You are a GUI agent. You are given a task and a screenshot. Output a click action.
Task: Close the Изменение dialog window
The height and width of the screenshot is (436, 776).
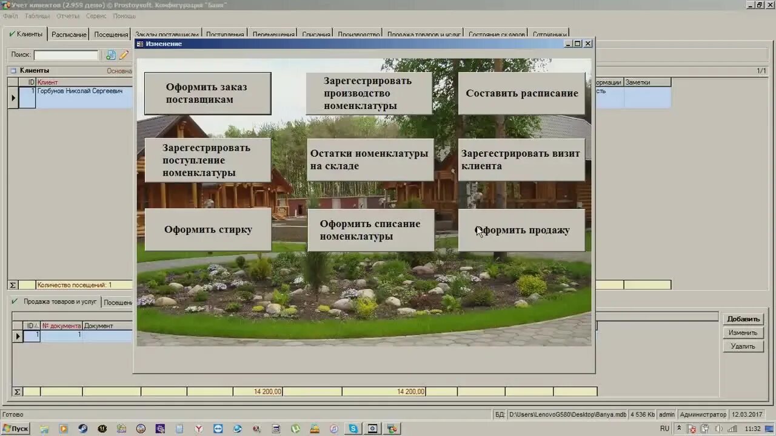point(587,44)
